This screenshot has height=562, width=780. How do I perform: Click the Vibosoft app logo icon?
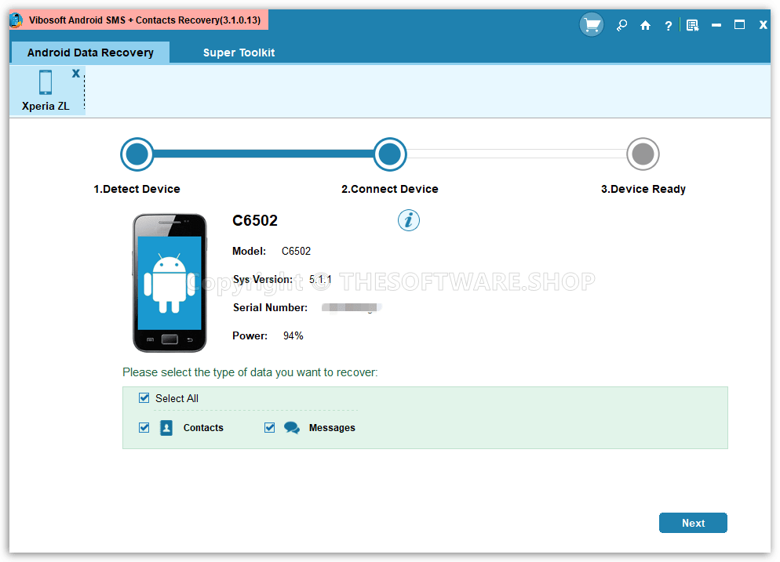pos(16,20)
